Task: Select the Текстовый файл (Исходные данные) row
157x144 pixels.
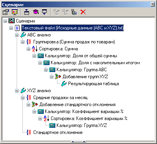Action: (x=72, y=28)
